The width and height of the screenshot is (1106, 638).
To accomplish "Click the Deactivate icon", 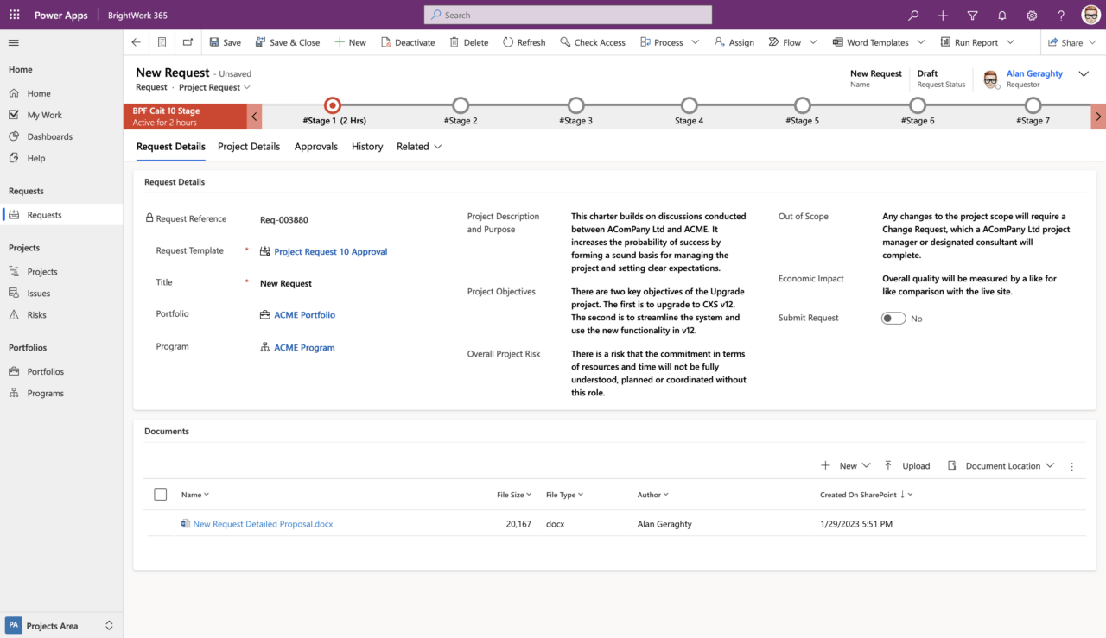I will [385, 41].
